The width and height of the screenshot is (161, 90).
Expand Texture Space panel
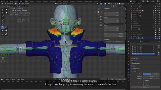pyautogui.click(x=136, y=68)
